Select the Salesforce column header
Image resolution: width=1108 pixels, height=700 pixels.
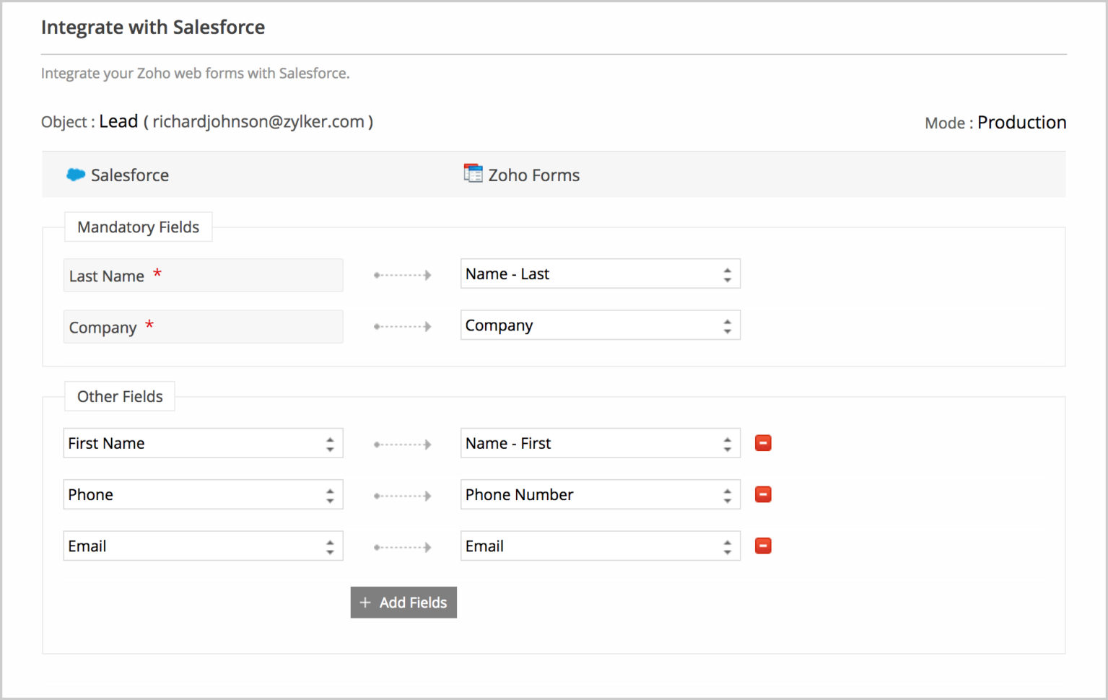[x=129, y=175]
